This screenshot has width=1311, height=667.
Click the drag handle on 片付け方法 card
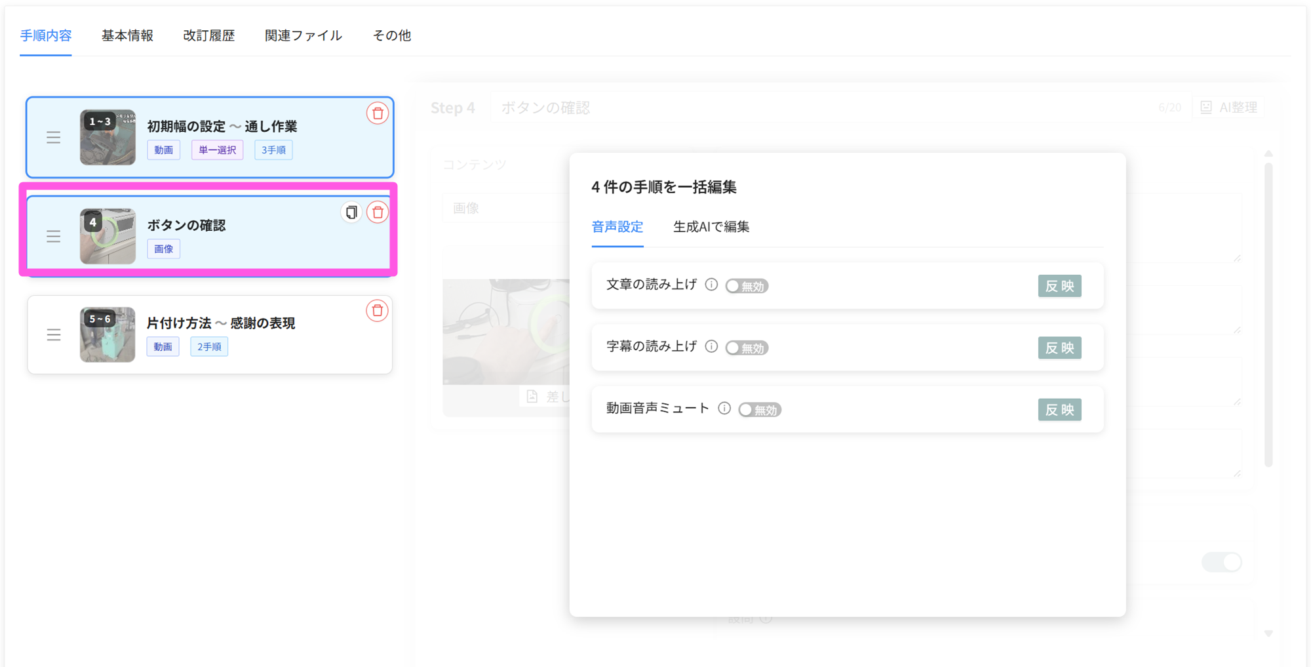54,334
